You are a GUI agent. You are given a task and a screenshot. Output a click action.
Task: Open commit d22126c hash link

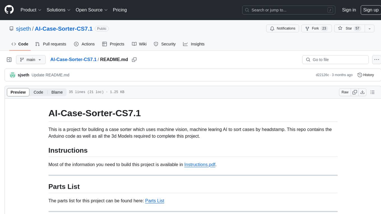(322, 75)
